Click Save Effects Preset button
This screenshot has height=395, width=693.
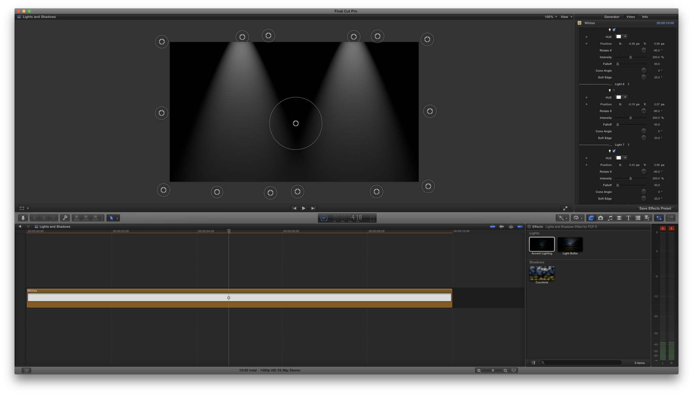(655, 208)
